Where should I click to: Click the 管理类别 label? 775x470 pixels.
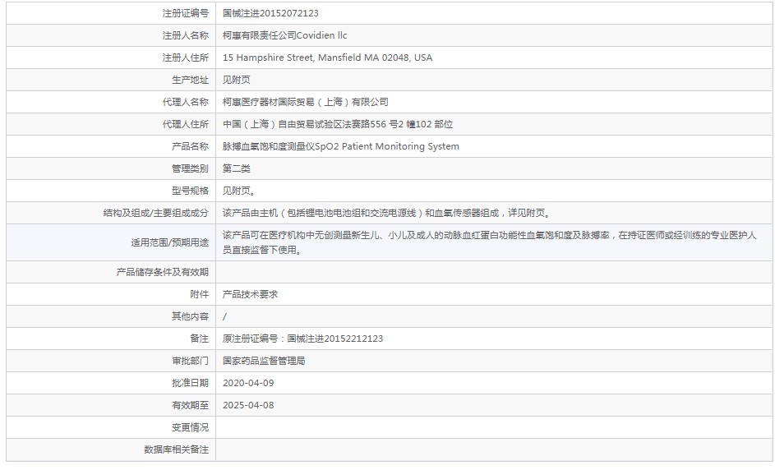click(191, 168)
